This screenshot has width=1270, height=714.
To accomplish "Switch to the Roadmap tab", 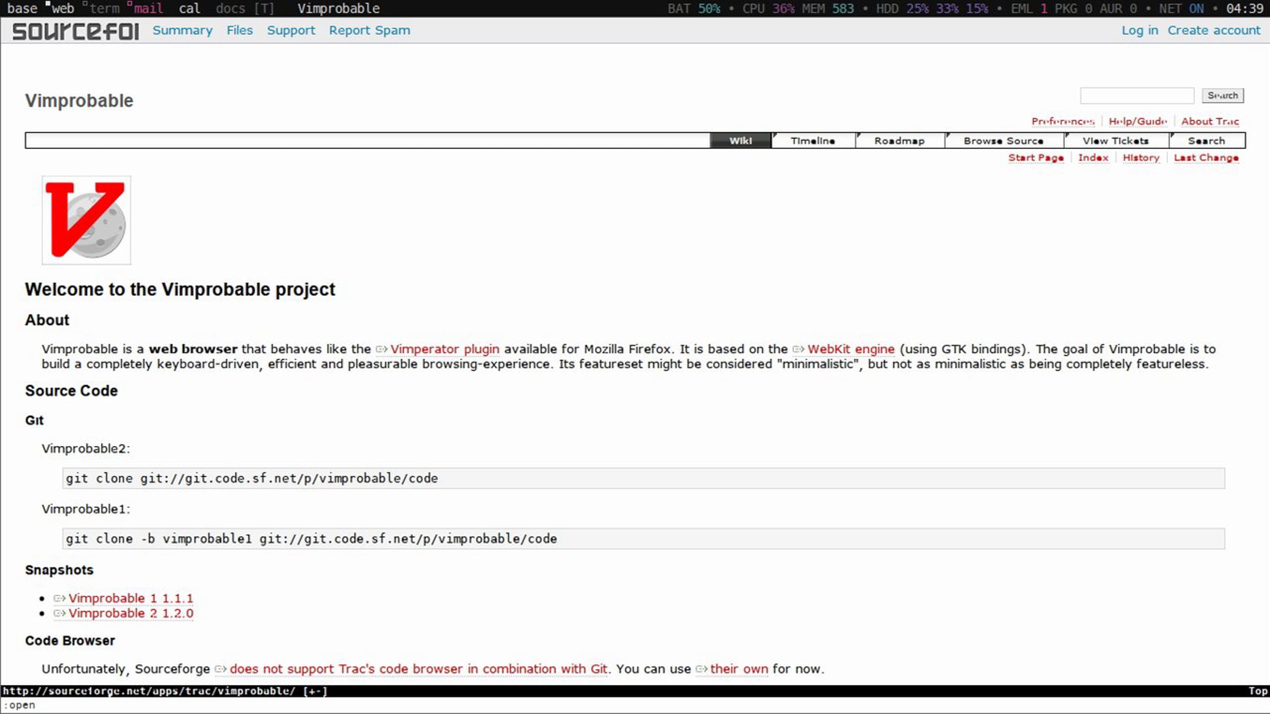I will pyautogui.click(x=900, y=141).
